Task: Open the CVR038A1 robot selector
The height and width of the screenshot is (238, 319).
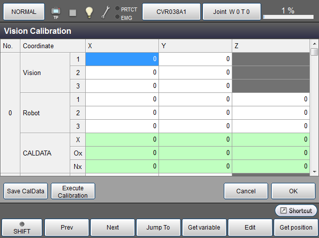Action: click(171, 11)
